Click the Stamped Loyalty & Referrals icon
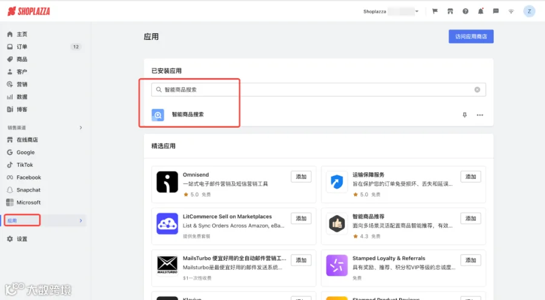Viewport: 545px width, 300px height. (337, 265)
